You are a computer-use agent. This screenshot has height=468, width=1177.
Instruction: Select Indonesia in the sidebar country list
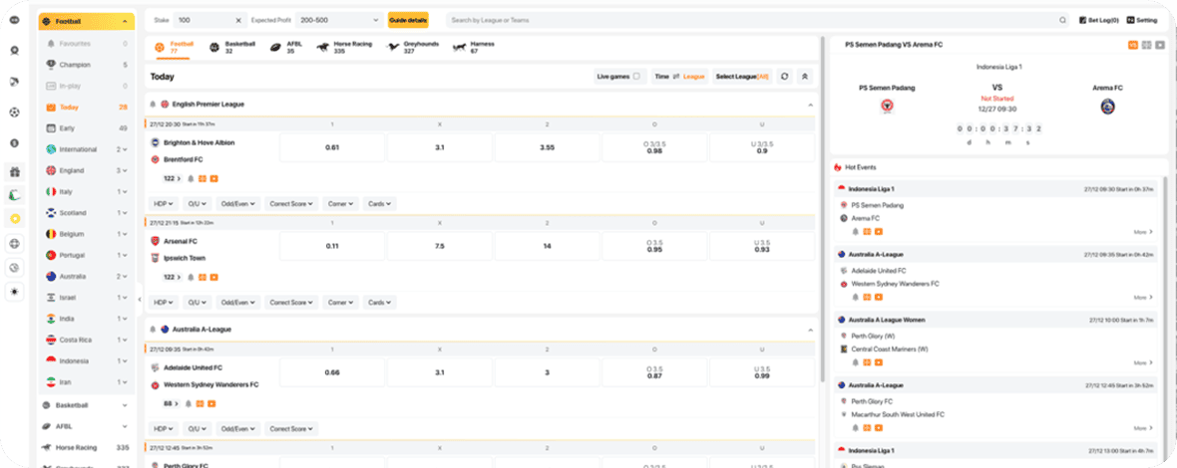[x=87, y=360]
